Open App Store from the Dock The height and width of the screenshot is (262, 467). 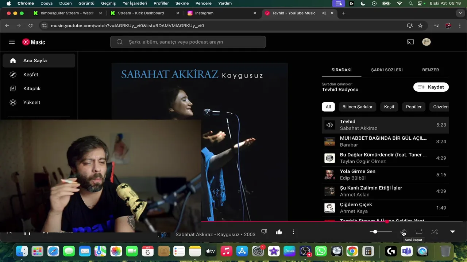[242, 251]
